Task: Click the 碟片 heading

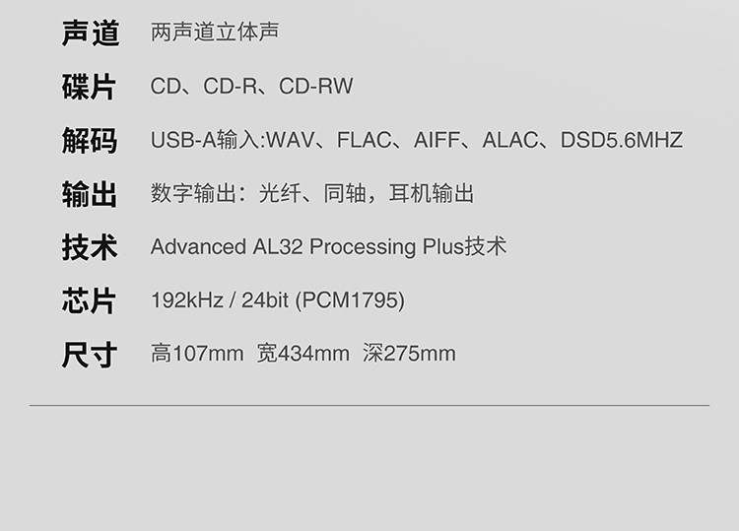Action: [x=89, y=87]
